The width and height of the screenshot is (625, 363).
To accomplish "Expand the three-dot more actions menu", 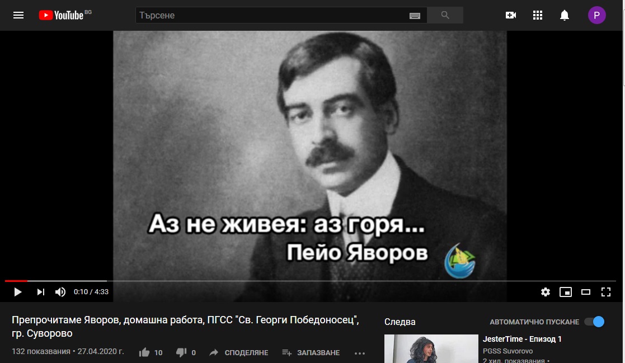I will pyautogui.click(x=360, y=353).
